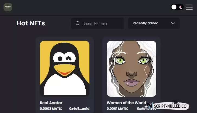The height and width of the screenshot is (113, 197).
Task: Open the Real Avatar penguin image
Action: 64,69
